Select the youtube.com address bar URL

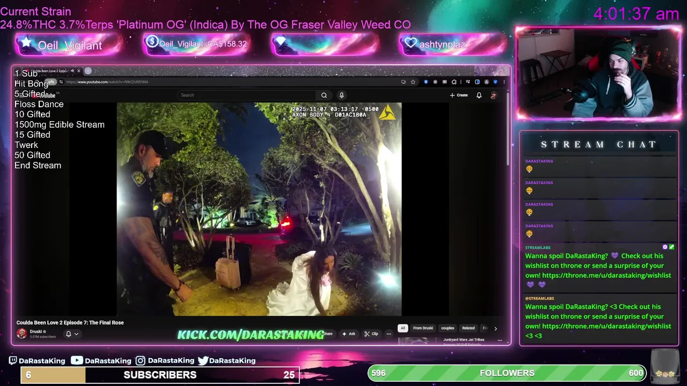(107, 82)
